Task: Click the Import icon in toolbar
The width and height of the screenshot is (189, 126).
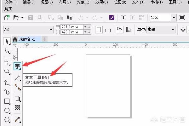Action: tap(124, 18)
